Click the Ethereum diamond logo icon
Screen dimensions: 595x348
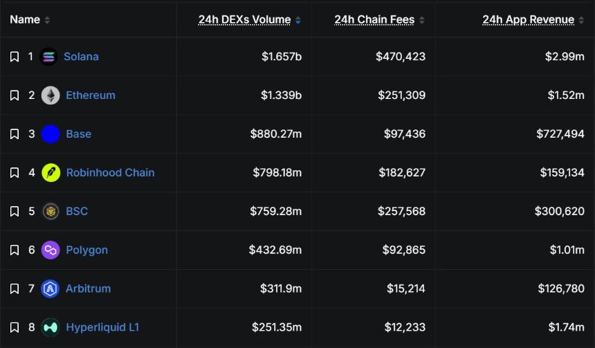(51, 95)
